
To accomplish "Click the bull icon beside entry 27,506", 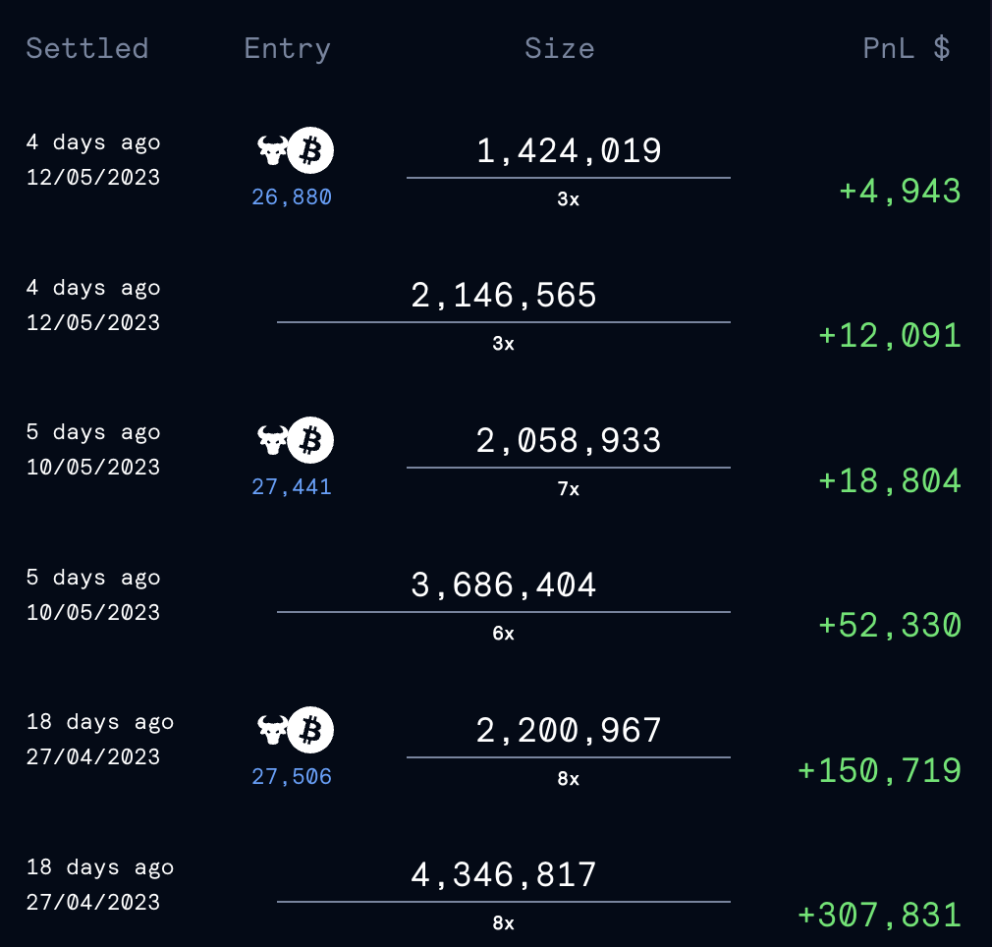I will pyautogui.click(x=273, y=730).
